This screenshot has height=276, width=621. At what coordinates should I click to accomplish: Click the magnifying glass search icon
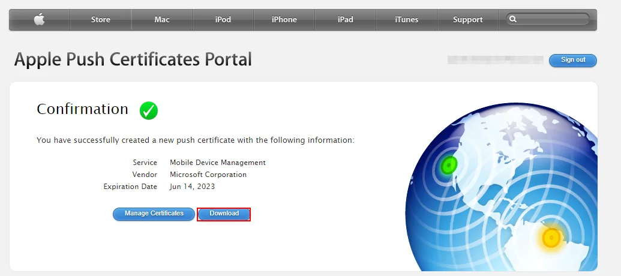[513, 19]
